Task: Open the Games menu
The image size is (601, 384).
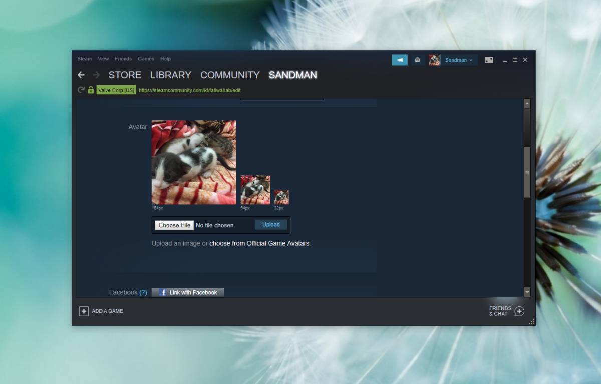Action: (x=146, y=59)
